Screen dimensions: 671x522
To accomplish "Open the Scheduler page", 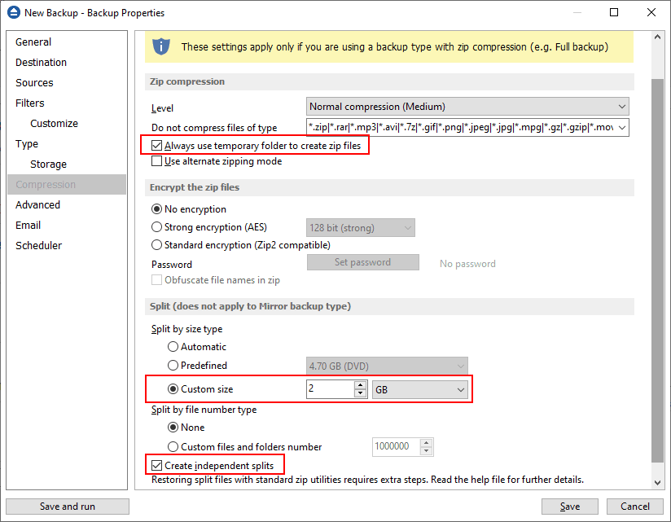I will 38,246.
